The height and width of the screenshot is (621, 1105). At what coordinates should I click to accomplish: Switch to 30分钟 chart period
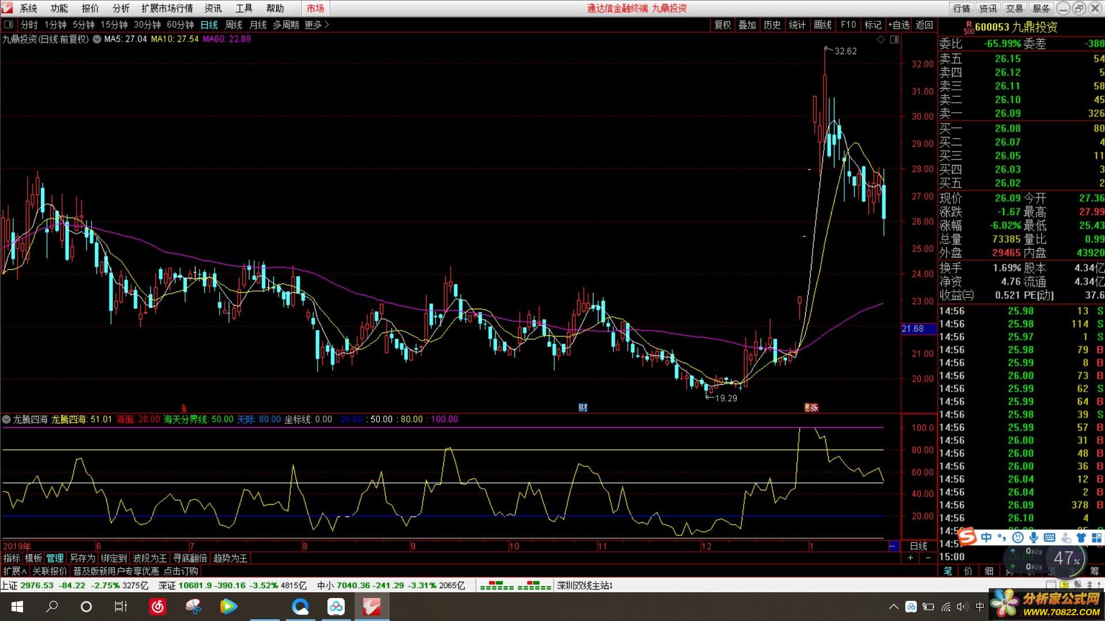click(147, 25)
